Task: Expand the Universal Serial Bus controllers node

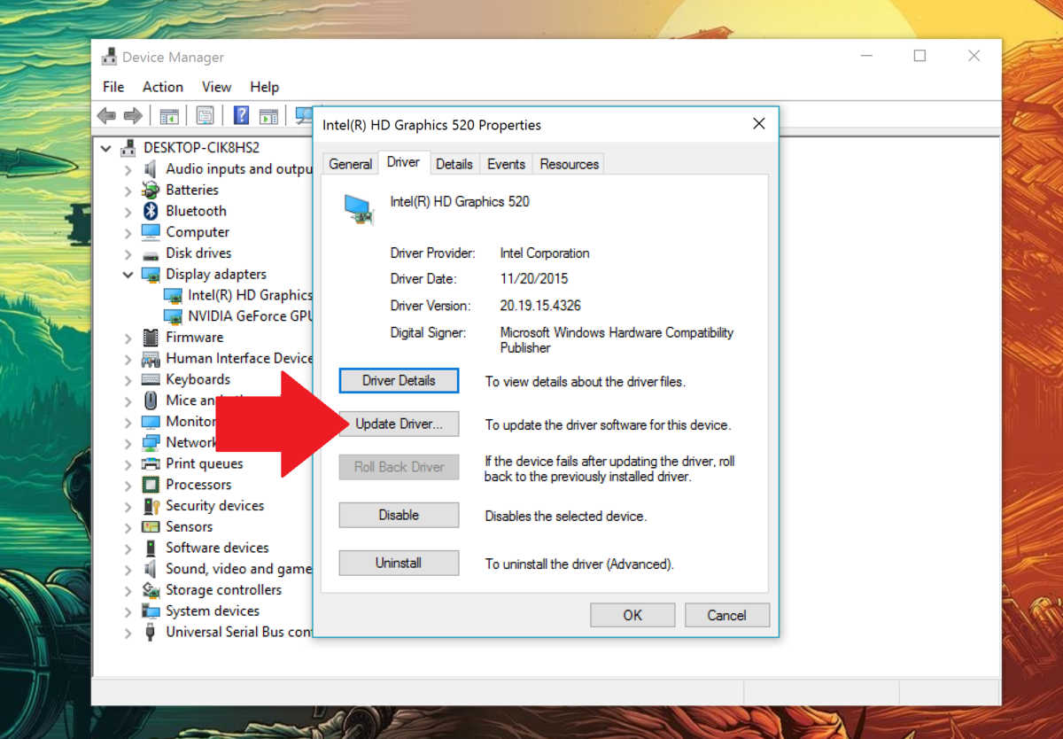Action: [128, 632]
